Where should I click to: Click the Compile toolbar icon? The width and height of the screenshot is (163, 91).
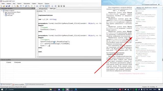coord(37,6)
